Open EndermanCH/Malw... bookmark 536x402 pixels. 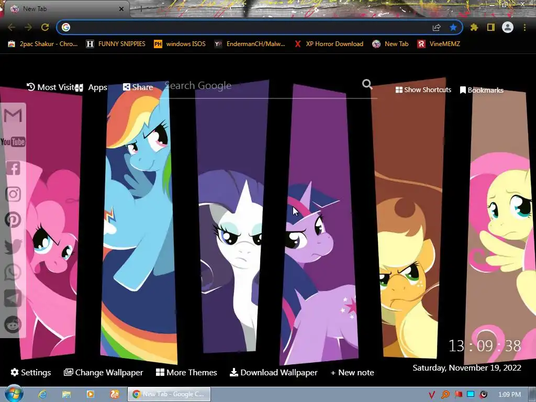(x=250, y=44)
